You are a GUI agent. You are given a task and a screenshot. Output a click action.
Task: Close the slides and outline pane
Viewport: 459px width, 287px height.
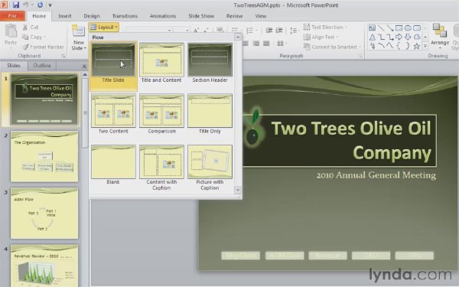[84, 66]
